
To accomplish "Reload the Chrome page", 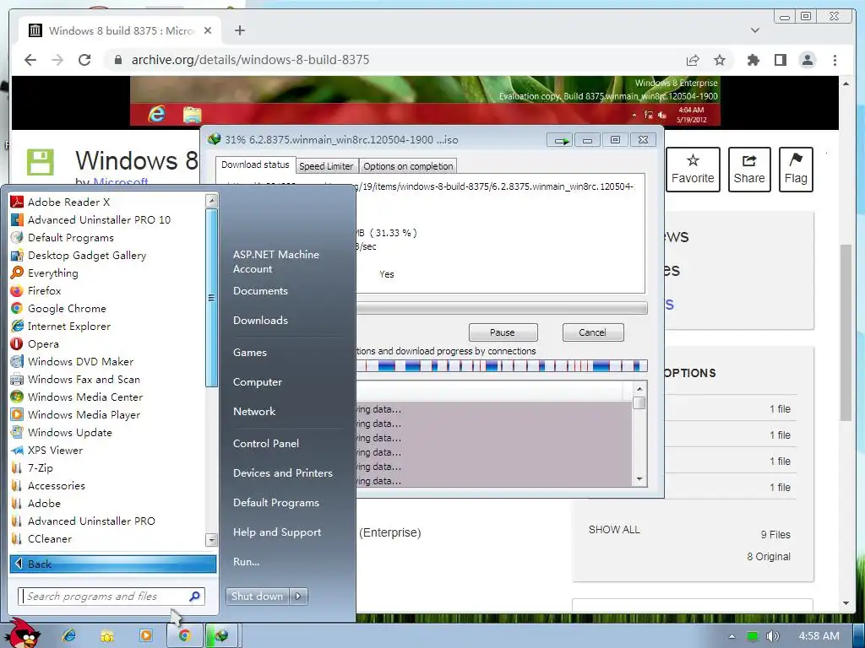I will pyautogui.click(x=84, y=60).
